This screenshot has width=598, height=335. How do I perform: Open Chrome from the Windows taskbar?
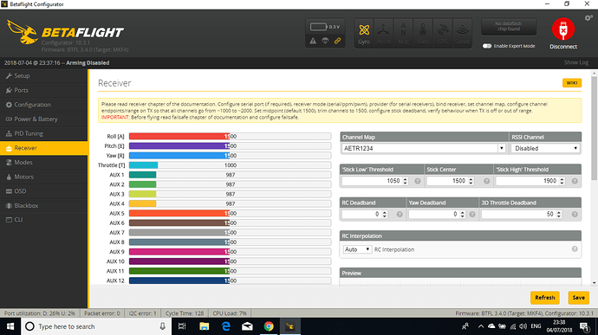[x=269, y=326]
